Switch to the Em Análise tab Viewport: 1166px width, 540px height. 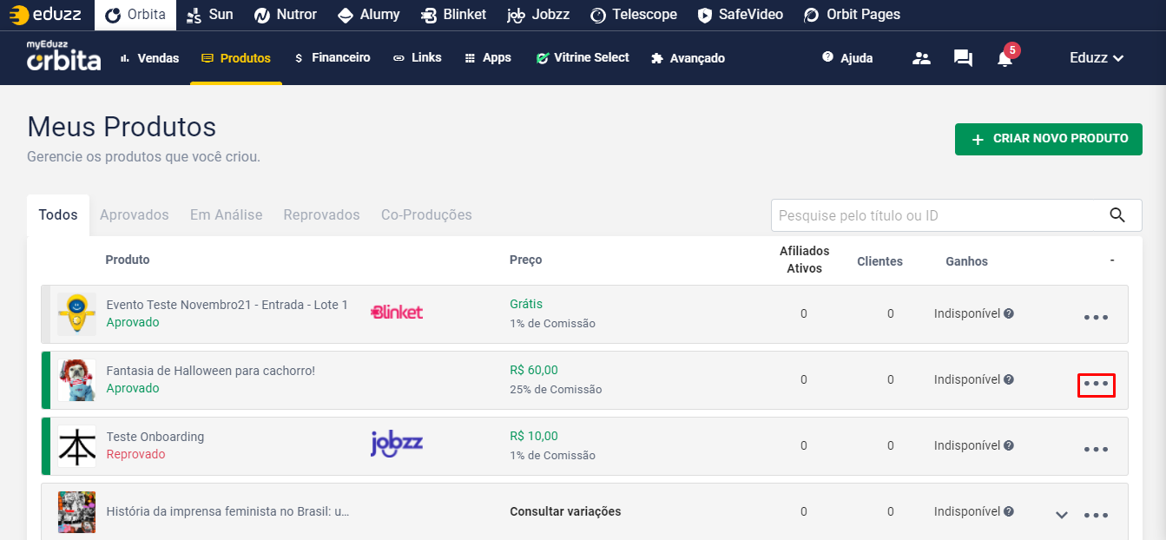(227, 214)
